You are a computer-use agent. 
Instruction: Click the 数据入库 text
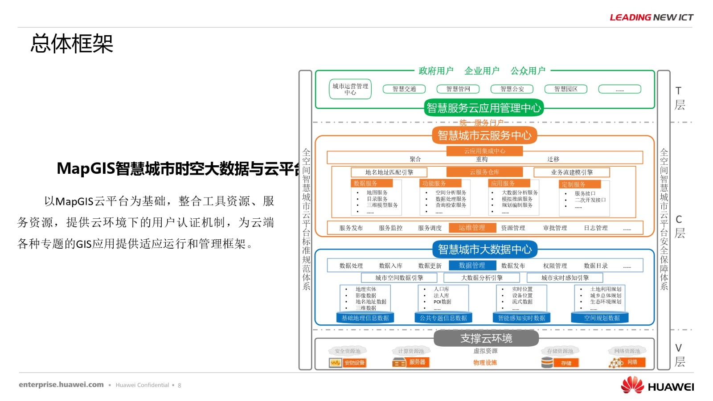[x=391, y=266]
